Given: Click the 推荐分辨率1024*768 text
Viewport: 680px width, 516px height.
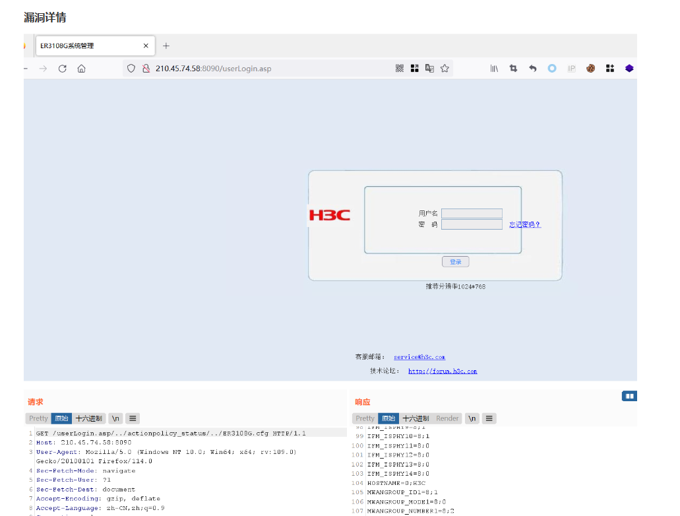Looking at the screenshot, I should tap(455, 286).
